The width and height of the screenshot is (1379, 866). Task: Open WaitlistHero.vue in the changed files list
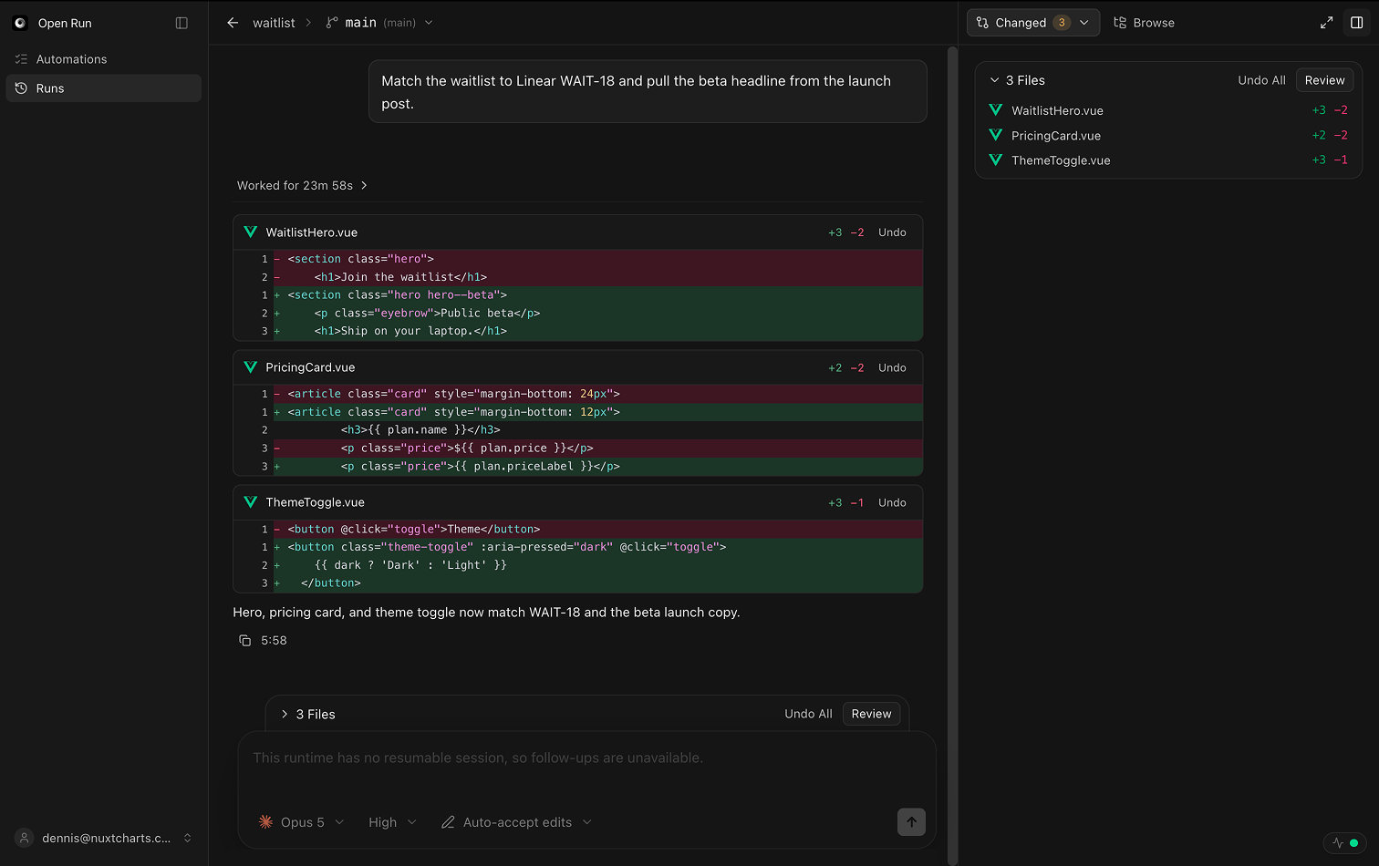click(x=1168, y=110)
